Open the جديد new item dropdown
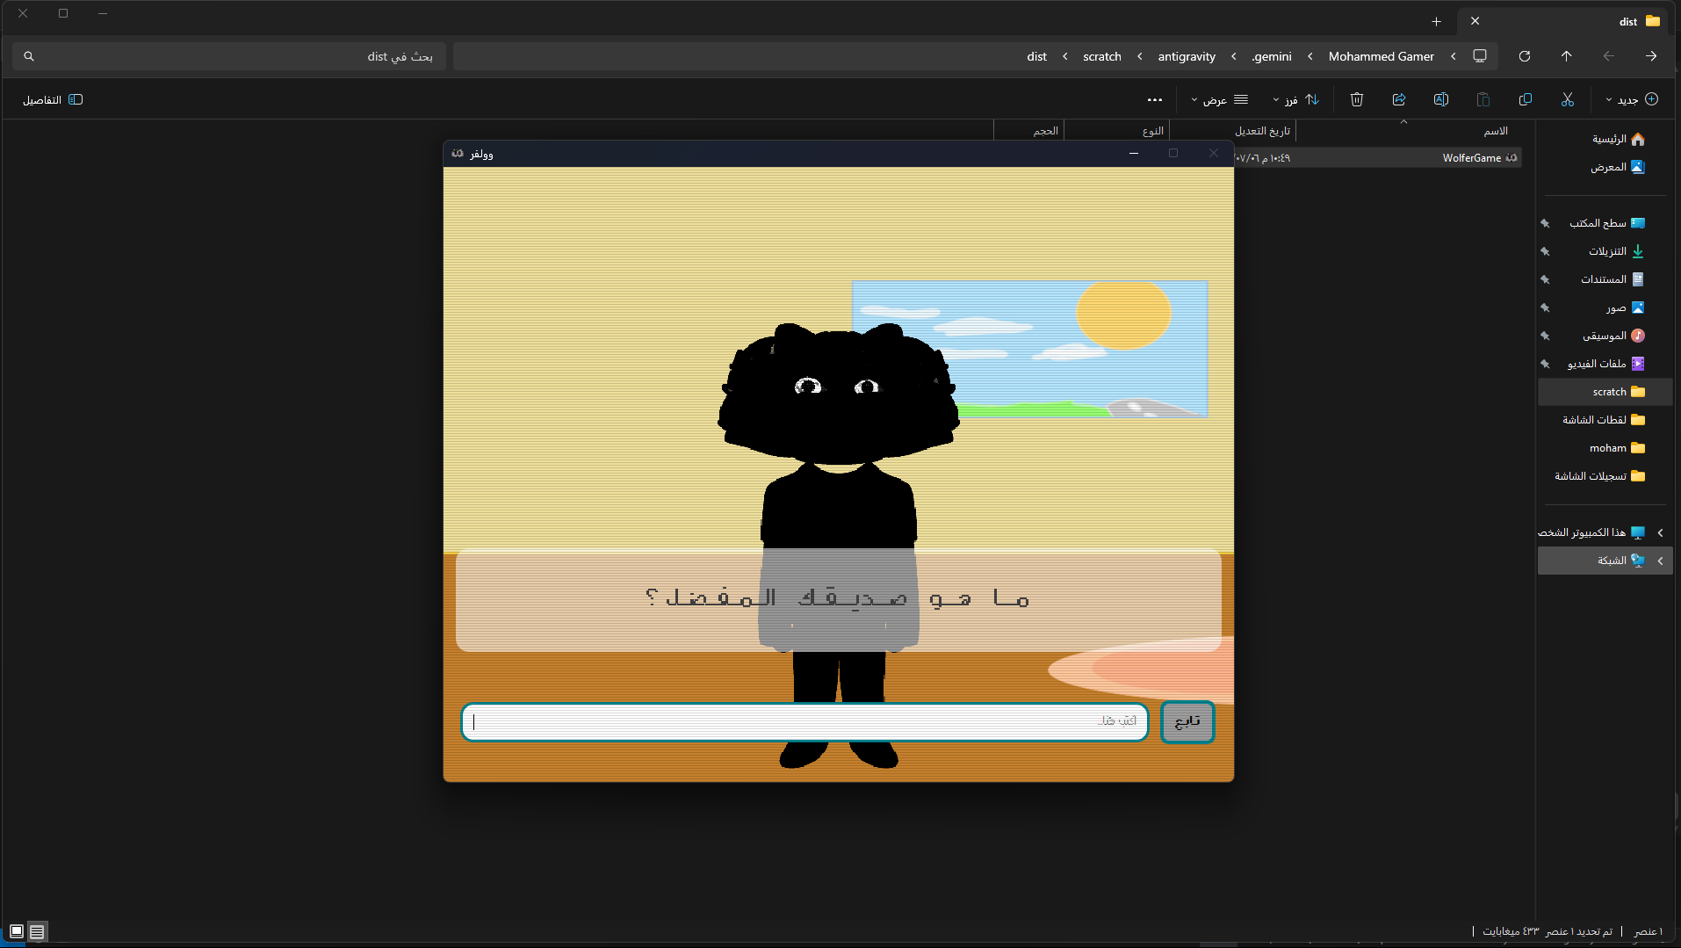Screen dimensions: 1681x948 (x=1632, y=100)
